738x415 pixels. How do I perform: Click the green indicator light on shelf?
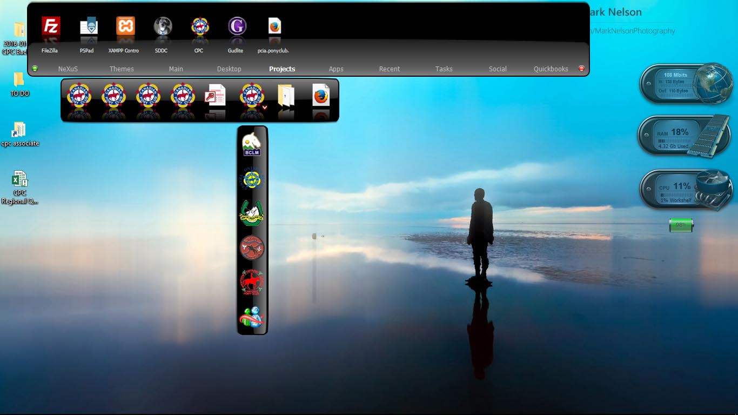pyautogui.click(x=35, y=69)
